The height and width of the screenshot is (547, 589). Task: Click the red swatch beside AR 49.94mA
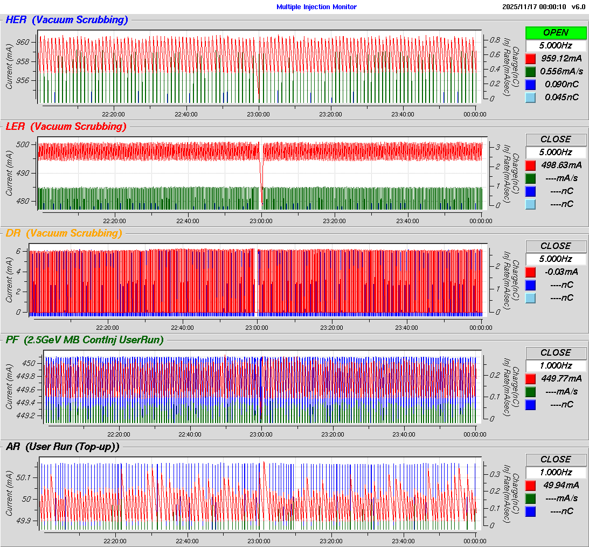[x=531, y=486]
